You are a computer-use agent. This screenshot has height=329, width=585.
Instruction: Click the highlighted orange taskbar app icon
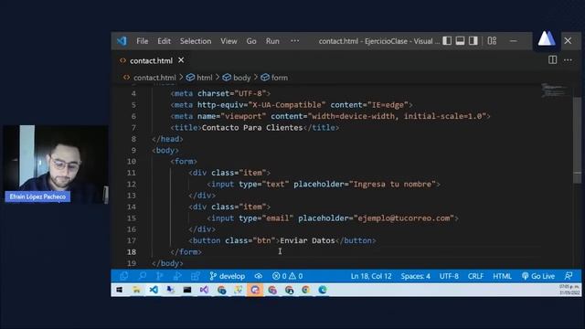pos(255,290)
